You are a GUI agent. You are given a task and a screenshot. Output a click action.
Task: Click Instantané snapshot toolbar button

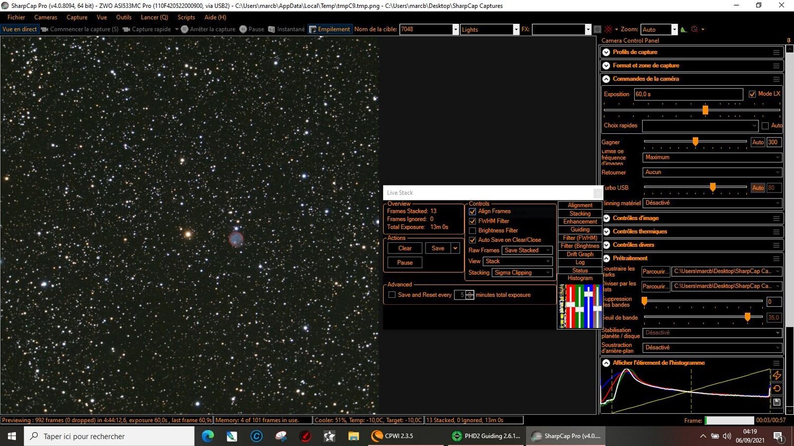(286, 29)
